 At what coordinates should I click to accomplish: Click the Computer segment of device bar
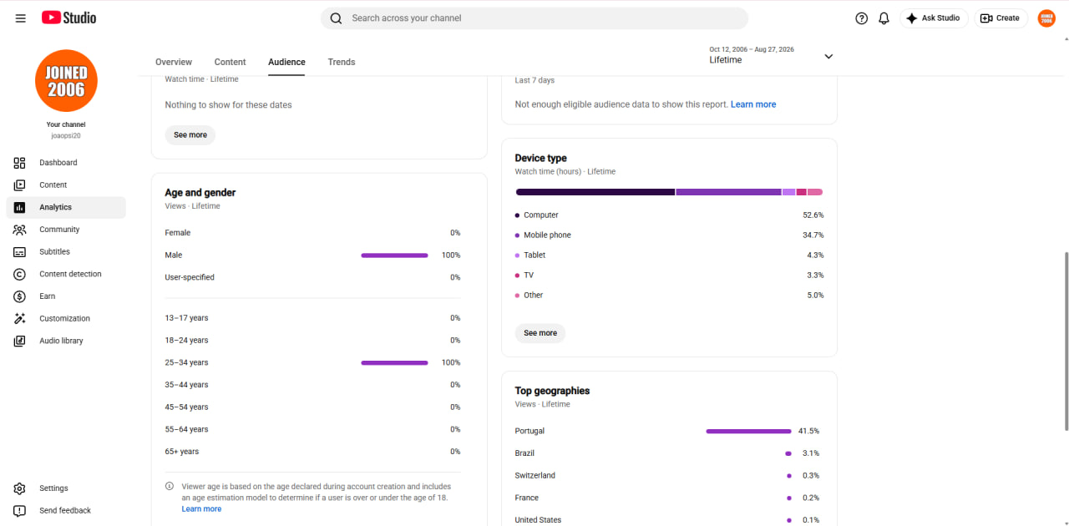pos(595,192)
